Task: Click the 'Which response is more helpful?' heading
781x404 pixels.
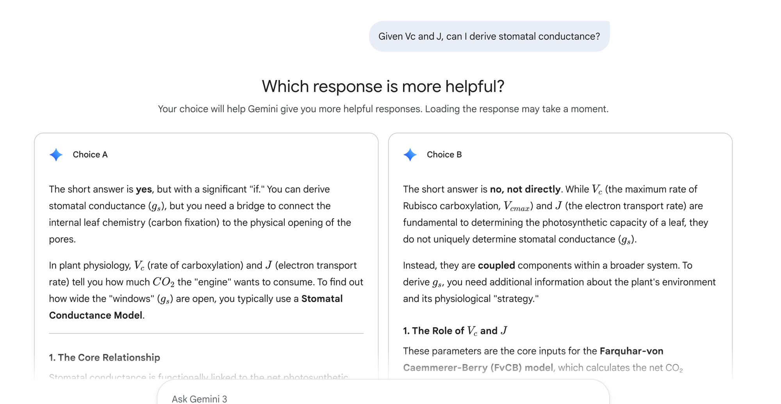Action: 383,86
